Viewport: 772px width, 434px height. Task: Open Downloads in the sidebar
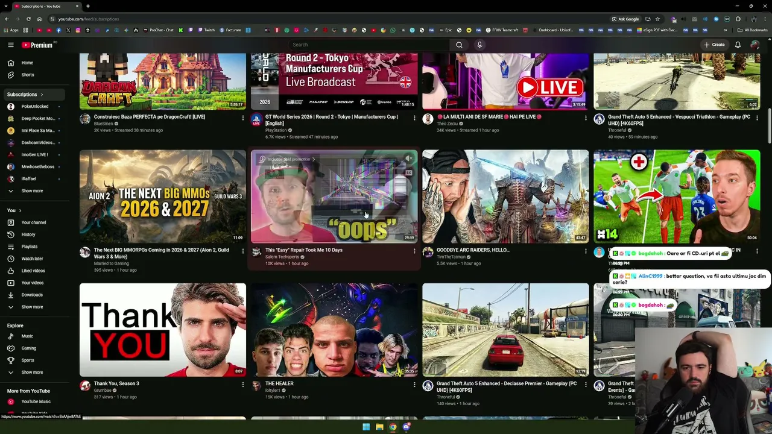pyautogui.click(x=32, y=295)
